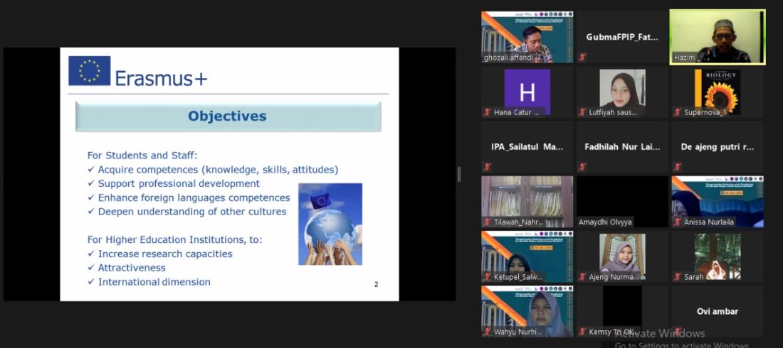783x348 pixels.
Task: Click Ketupel_Salw participant name label
Action: click(x=518, y=277)
